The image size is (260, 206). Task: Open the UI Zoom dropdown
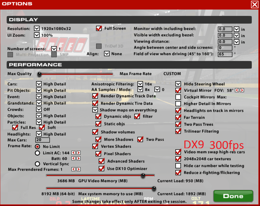(37, 35)
